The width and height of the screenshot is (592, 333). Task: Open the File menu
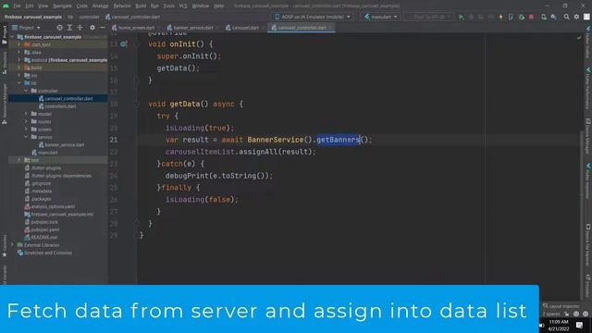click(x=17, y=6)
